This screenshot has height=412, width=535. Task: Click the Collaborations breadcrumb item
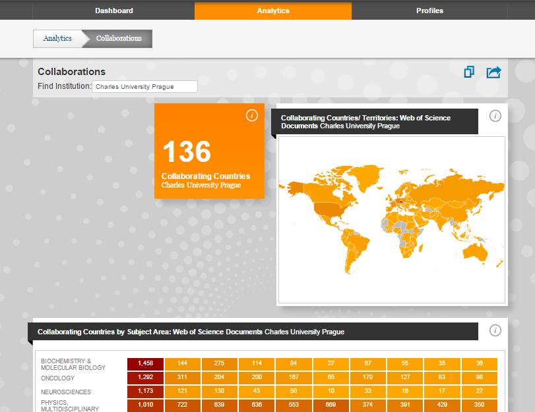118,38
